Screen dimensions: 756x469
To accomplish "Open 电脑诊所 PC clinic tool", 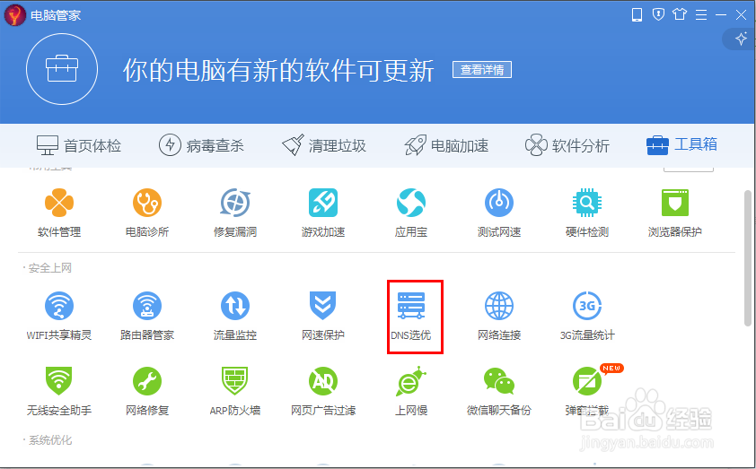I will coord(147,213).
